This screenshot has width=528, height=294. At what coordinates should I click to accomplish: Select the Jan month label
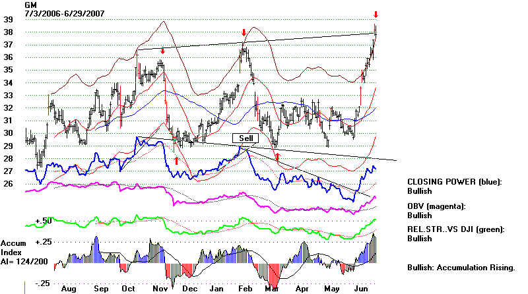tap(216, 289)
